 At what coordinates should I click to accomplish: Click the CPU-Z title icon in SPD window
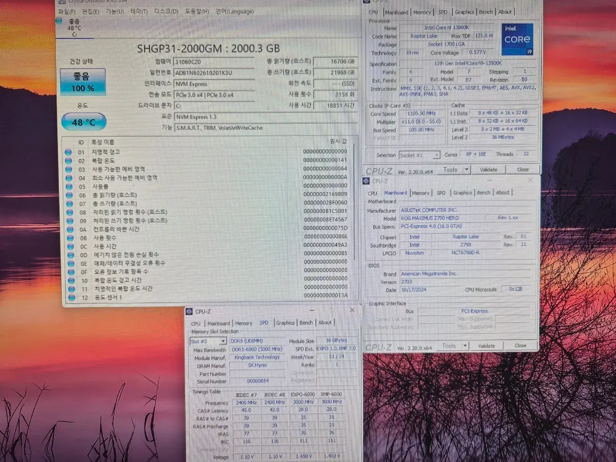click(190, 311)
